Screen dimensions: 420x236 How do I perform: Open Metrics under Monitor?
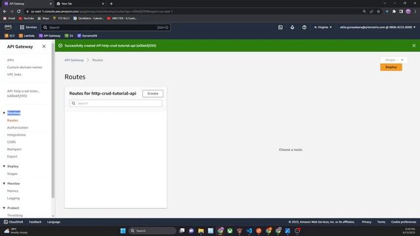point(13,191)
